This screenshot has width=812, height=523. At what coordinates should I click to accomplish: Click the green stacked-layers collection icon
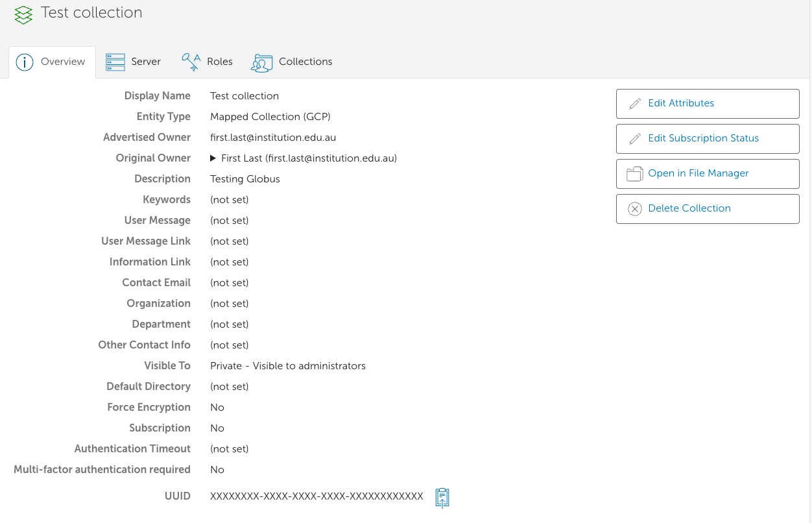(23, 14)
